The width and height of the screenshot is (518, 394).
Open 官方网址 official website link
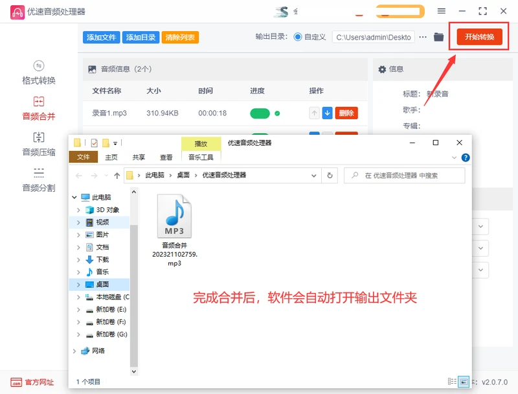click(32, 382)
